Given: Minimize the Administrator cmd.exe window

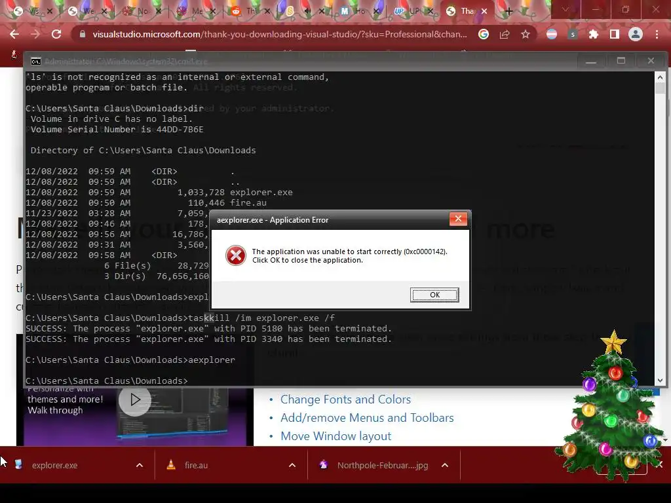Looking at the screenshot, I should click(x=591, y=61).
